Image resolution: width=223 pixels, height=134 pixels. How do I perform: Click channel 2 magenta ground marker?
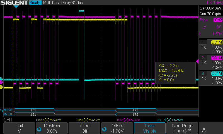click(1, 82)
